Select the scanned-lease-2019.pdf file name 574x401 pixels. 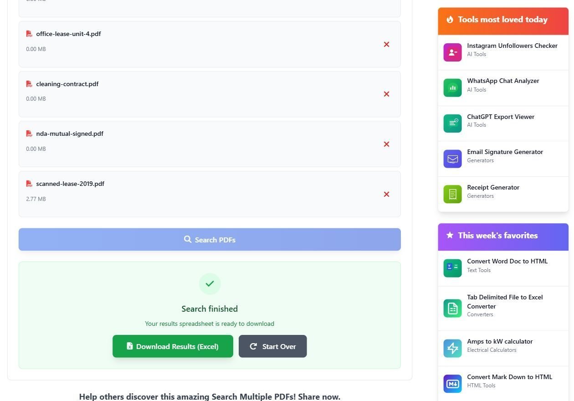click(70, 184)
